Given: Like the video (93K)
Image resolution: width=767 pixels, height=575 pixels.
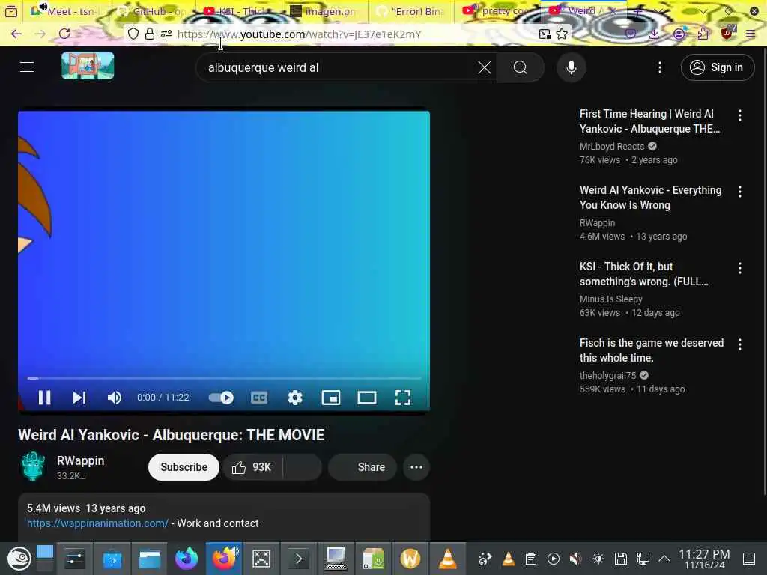Looking at the screenshot, I should click(x=252, y=467).
